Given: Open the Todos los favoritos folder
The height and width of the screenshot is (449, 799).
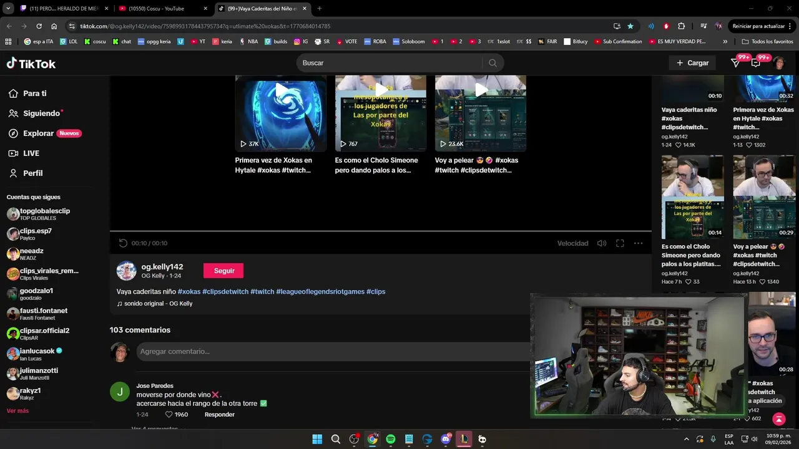Looking at the screenshot, I should point(767,42).
